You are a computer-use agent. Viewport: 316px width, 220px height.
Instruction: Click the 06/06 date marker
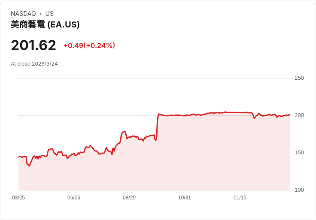click(74, 198)
